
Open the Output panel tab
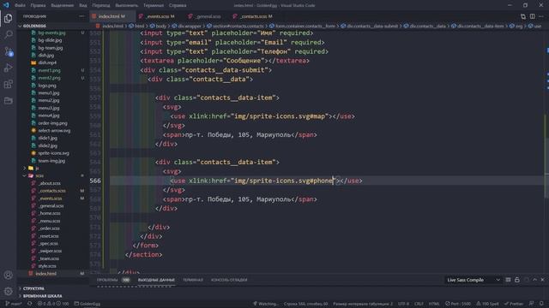pos(156,280)
